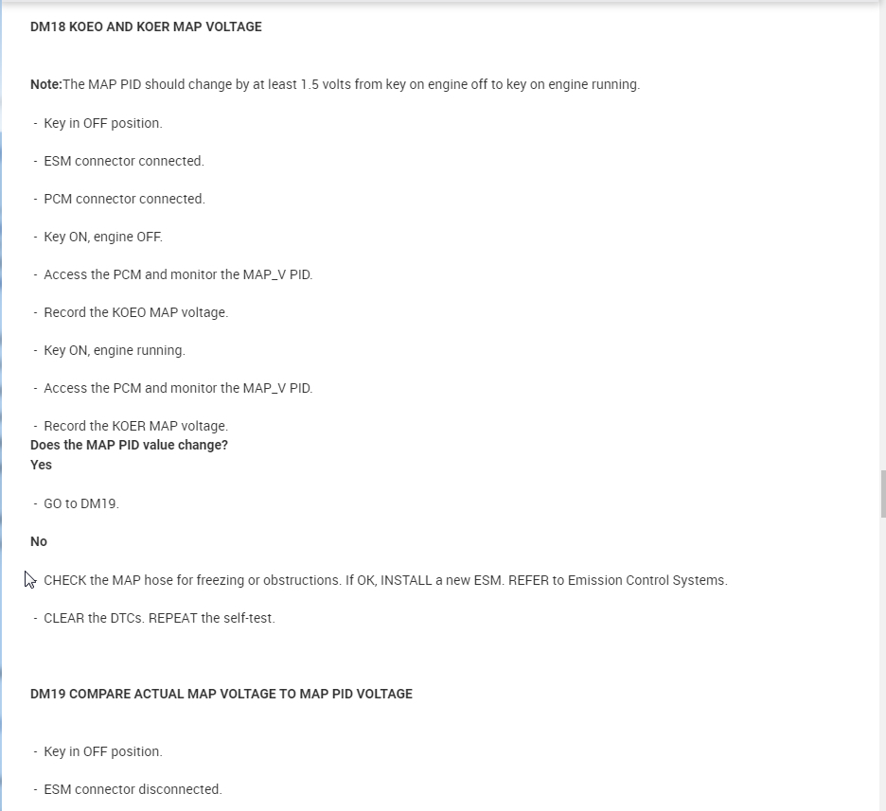Screen dimensions: 886x811
Task: Click the 'ESM connector disconnected' step
Action: pyautogui.click(x=133, y=789)
